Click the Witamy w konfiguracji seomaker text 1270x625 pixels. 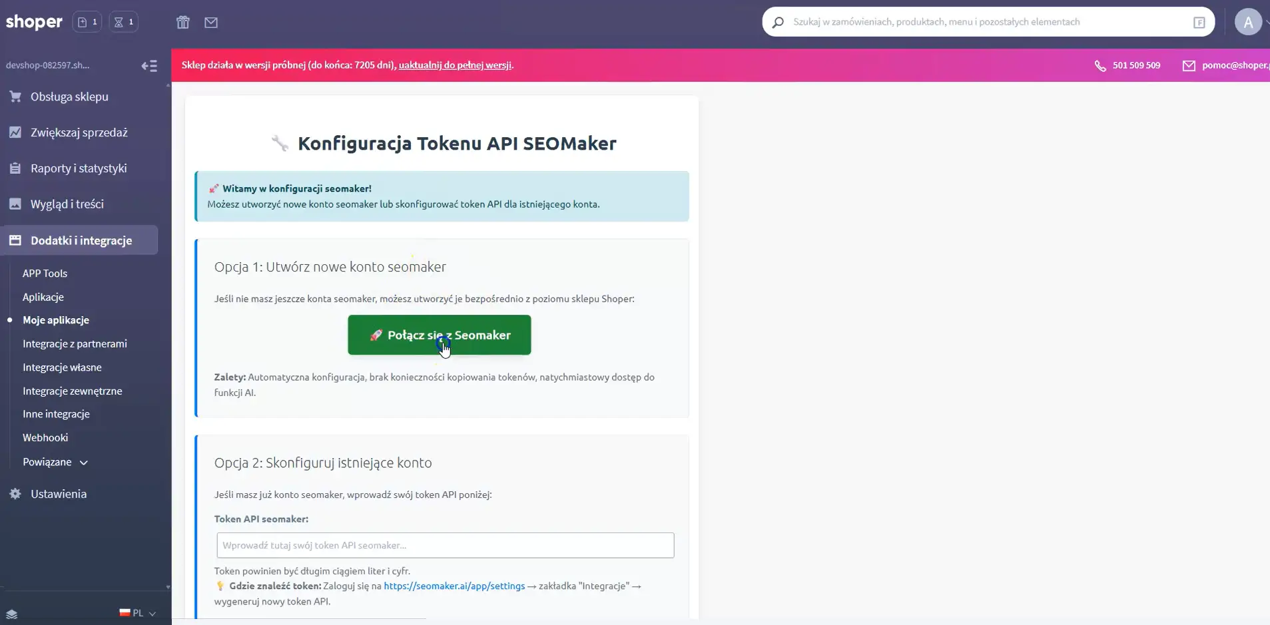coord(297,188)
